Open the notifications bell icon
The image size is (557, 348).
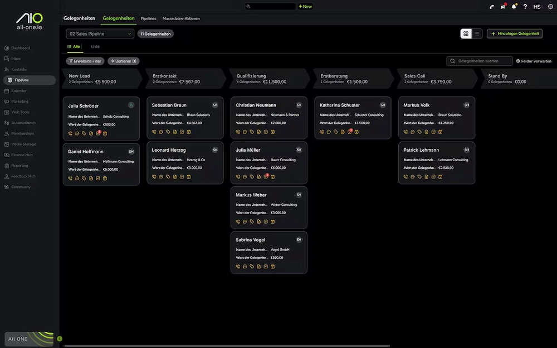tap(514, 6)
